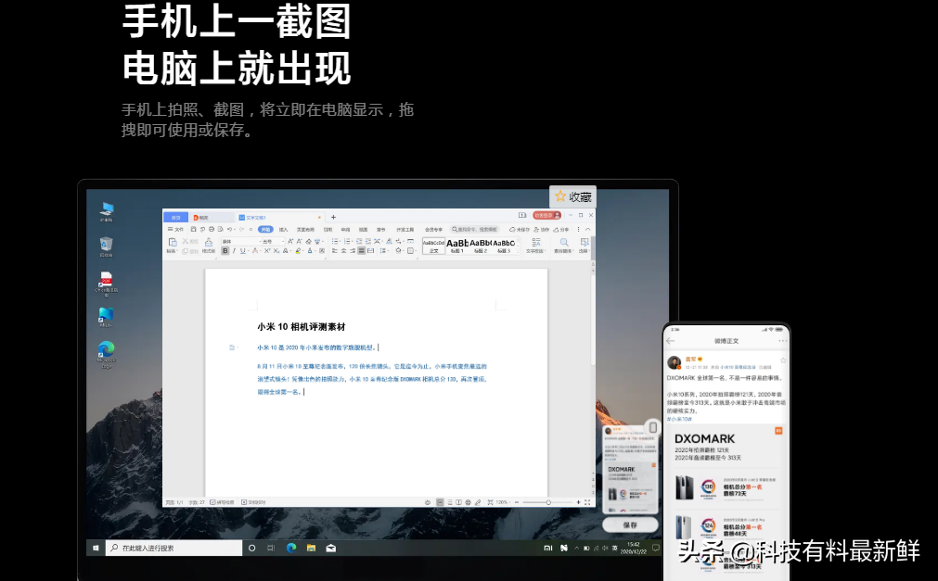Click zoom in plus button

(578, 502)
